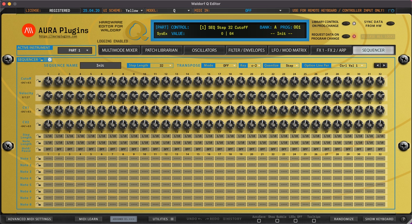Viewport: 412px width, 224px height.
Task: Toggle Request Data on Program Change button
Action: [x=346, y=36]
